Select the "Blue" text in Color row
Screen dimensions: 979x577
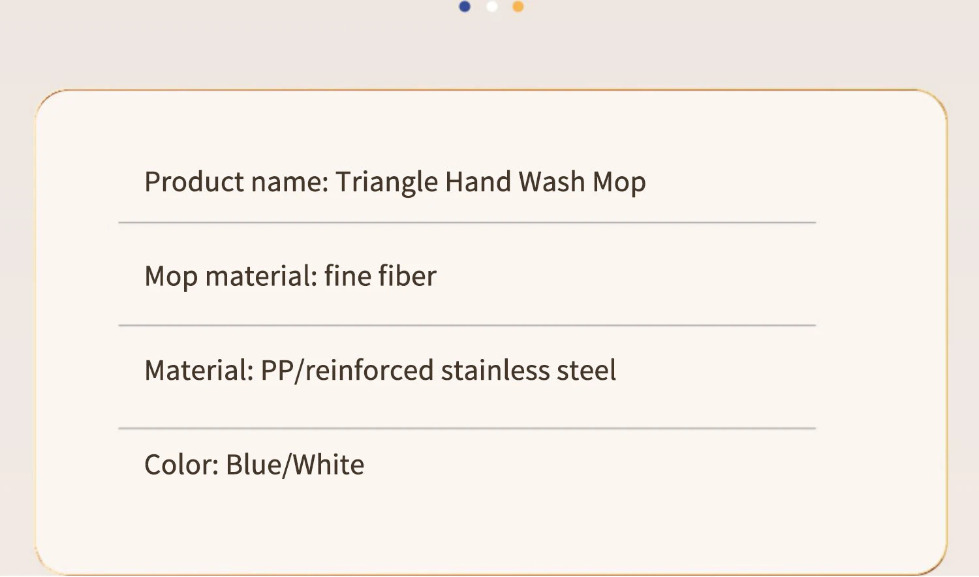coord(253,465)
